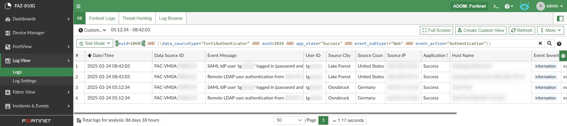The width and height of the screenshot is (567, 126).
Task: Click the admin avatar icon
Action: coord(540,6)
